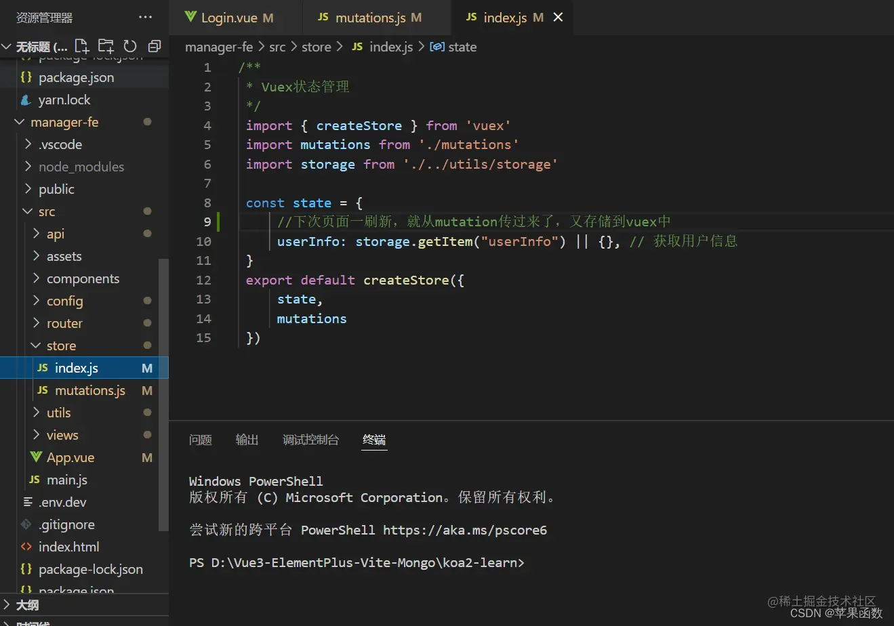Click 'storage.getItem' on line 10

click(x=413, y=241)
